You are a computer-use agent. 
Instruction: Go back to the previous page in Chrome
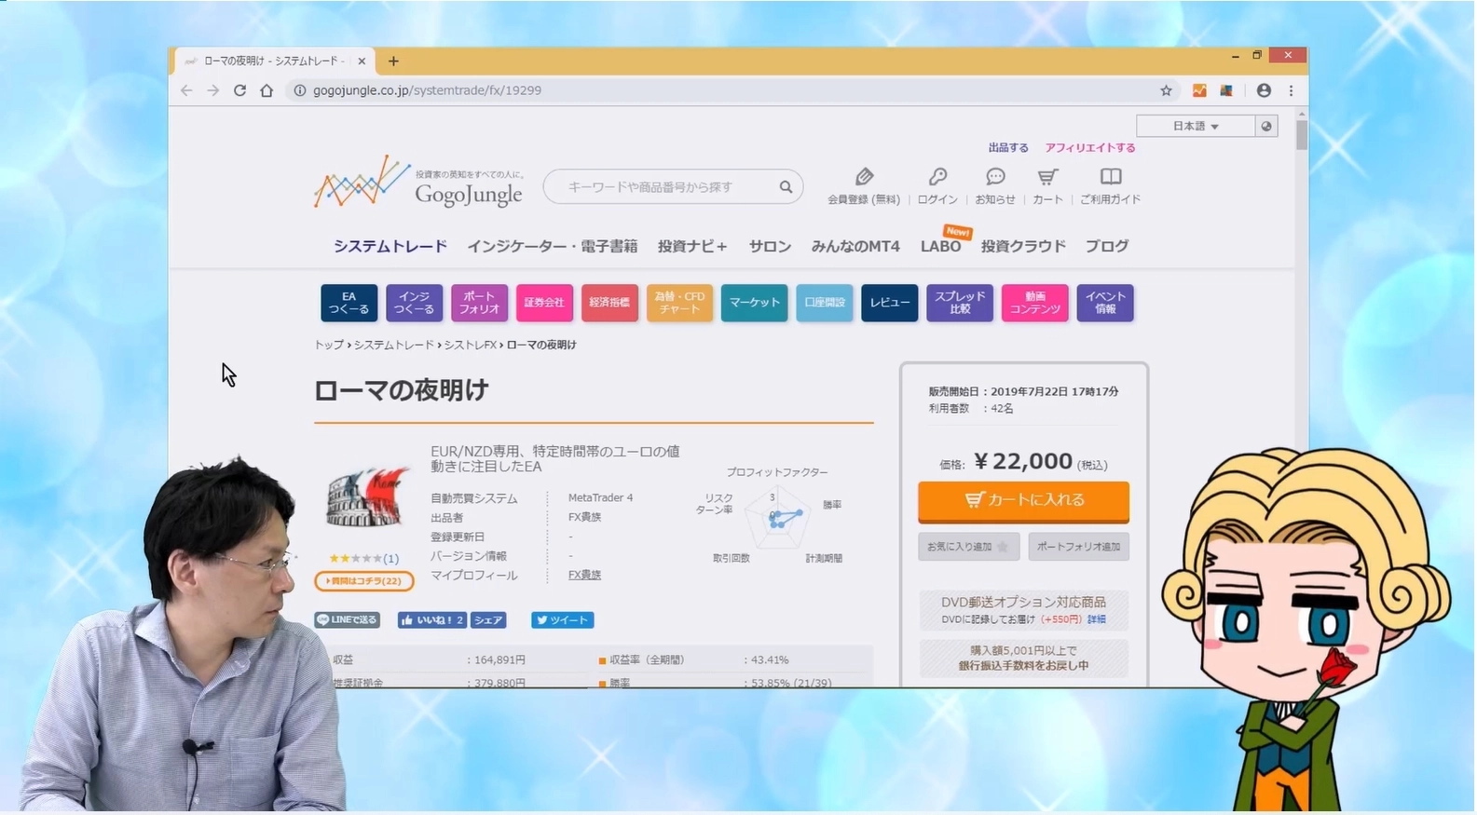coord(186,90)
